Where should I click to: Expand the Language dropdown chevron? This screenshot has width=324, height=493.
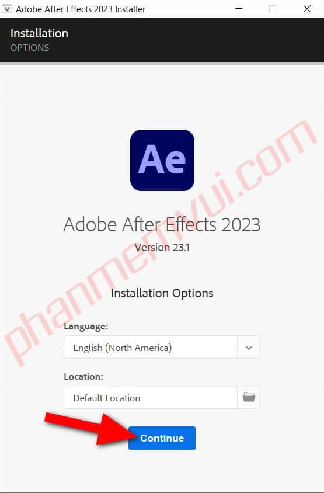(249, 348)
